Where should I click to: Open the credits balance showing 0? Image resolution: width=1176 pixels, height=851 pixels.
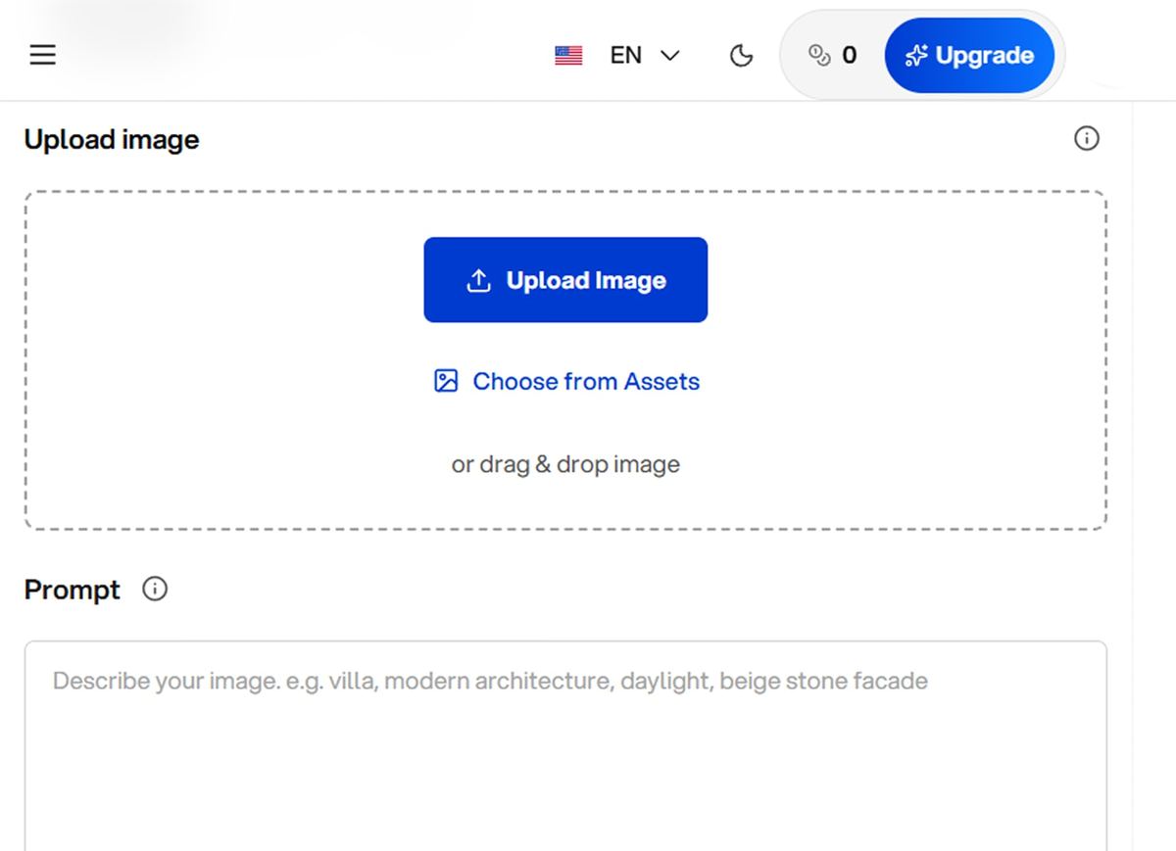[x=832, y=56]
